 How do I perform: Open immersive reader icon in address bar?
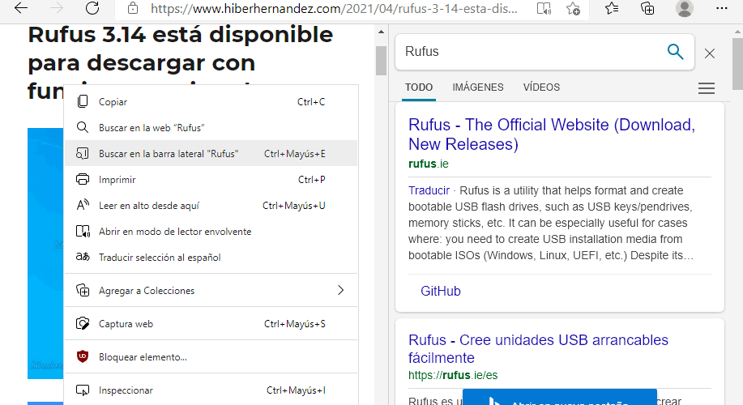(544, 9)
